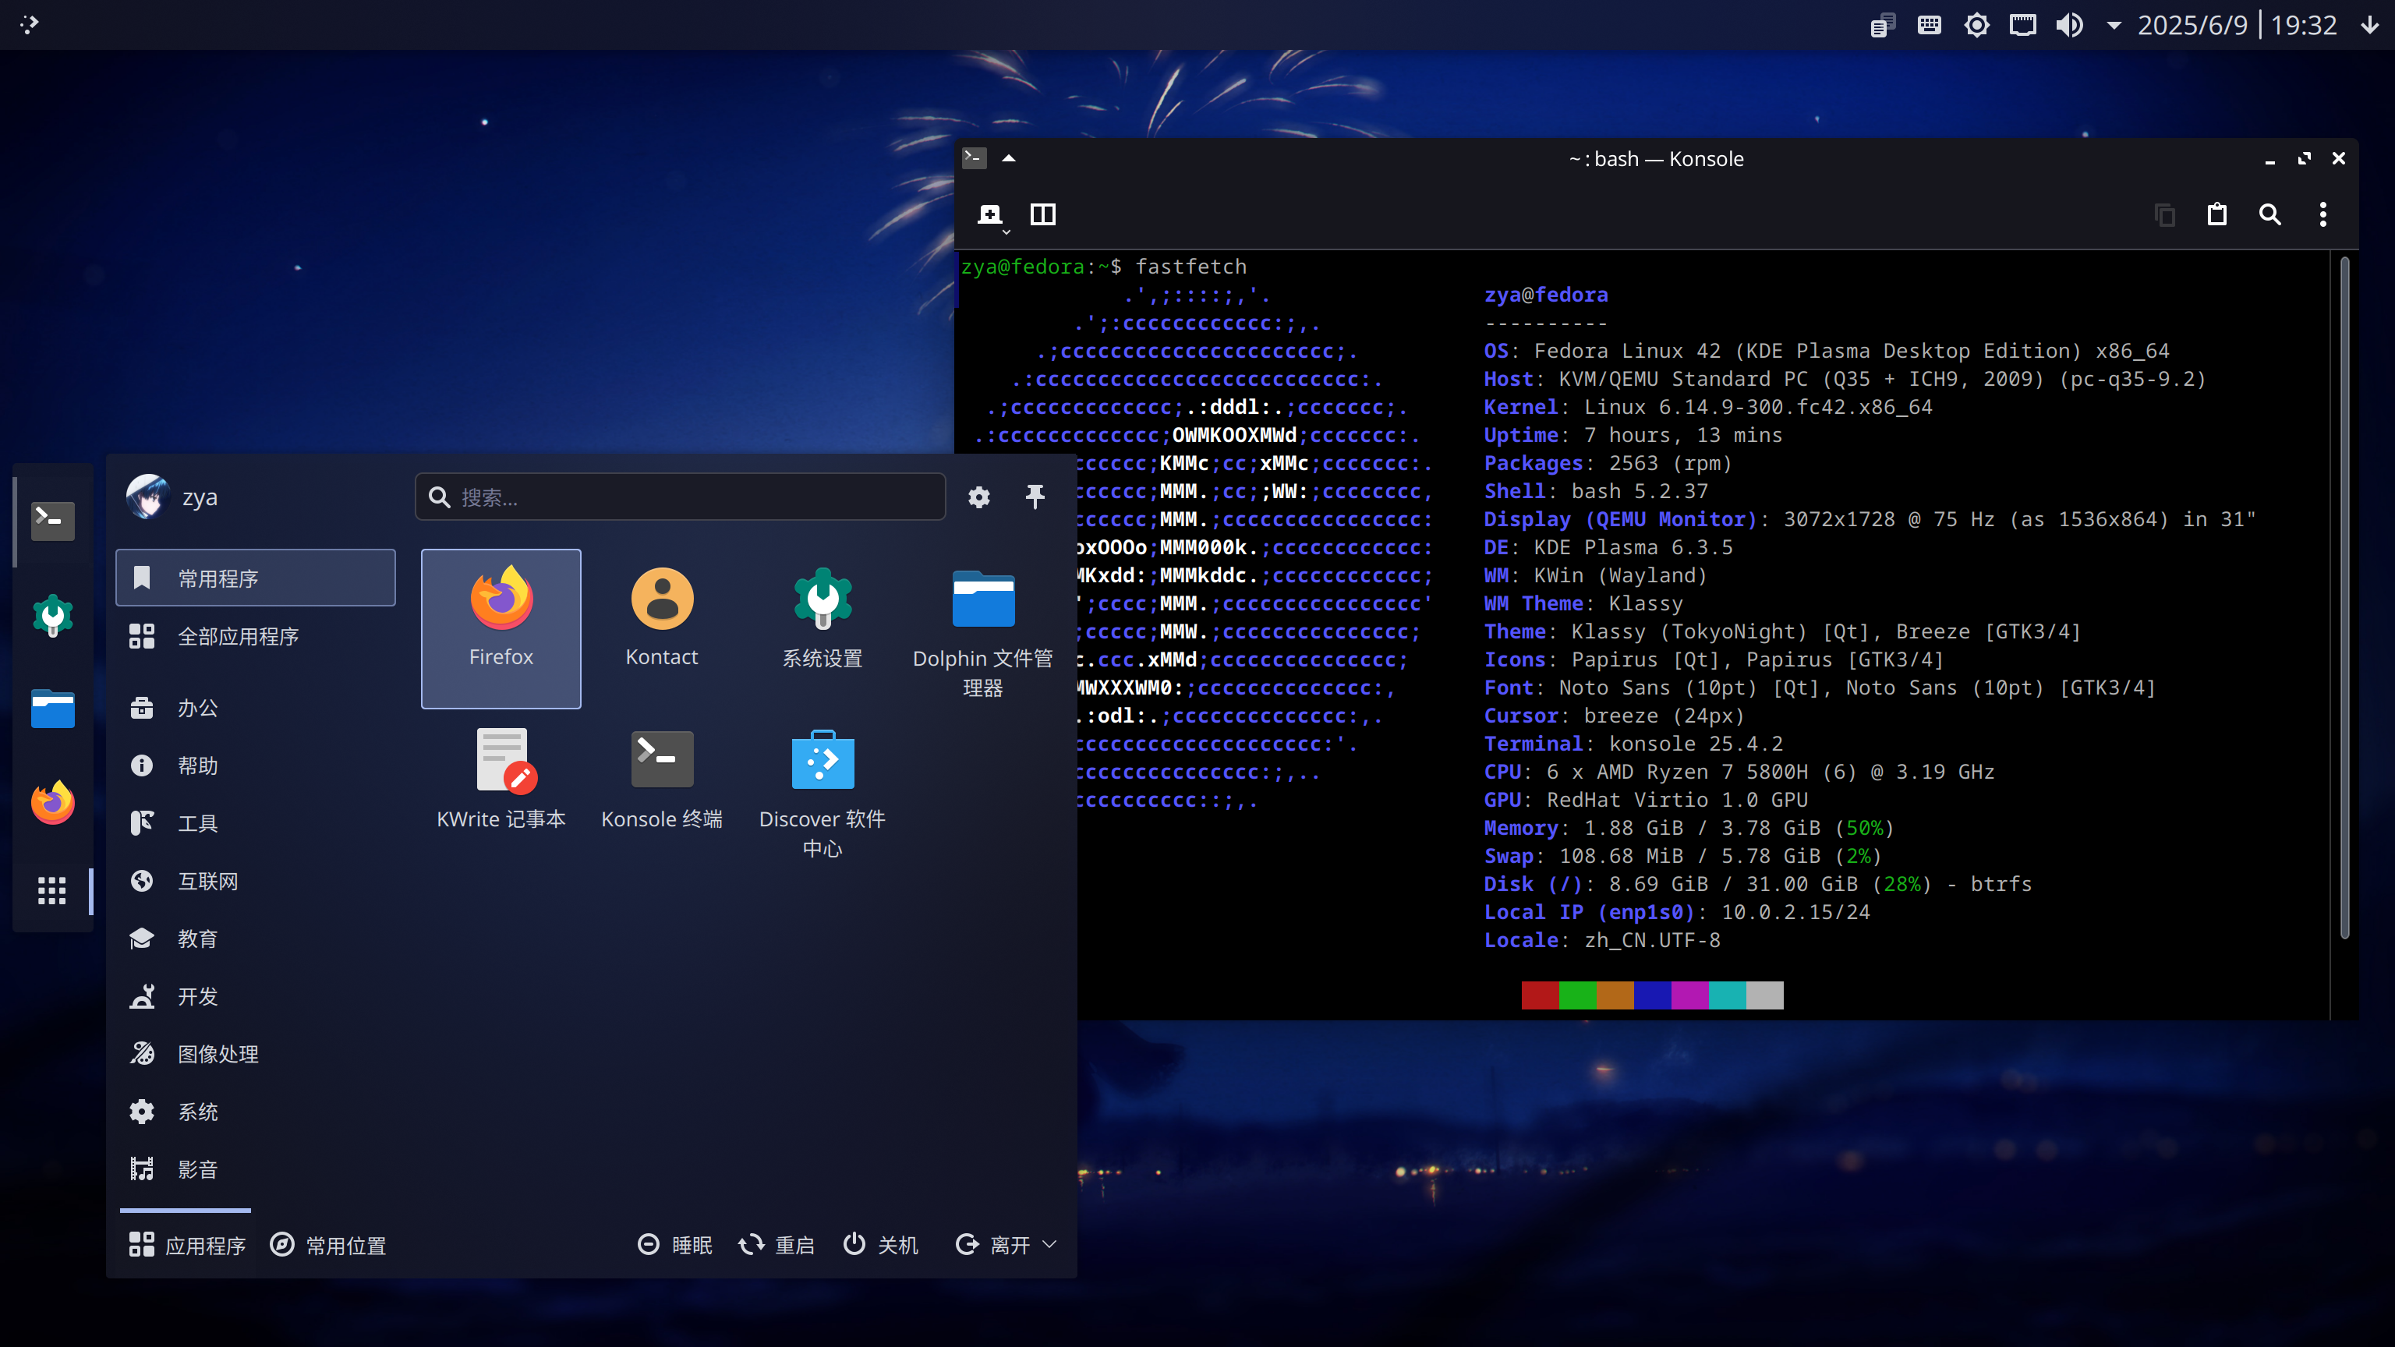Open System Settings from the dock
Viewport: 2395px width, 1347px height.
53,614
